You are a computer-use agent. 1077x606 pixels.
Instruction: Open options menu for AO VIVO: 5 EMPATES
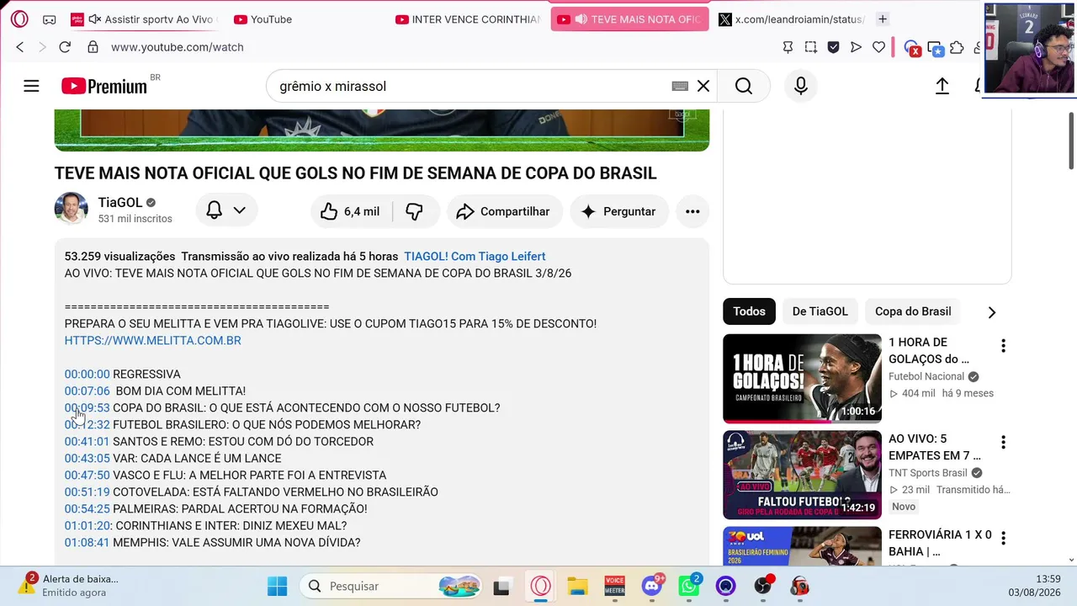click(x=1002, y=442)
